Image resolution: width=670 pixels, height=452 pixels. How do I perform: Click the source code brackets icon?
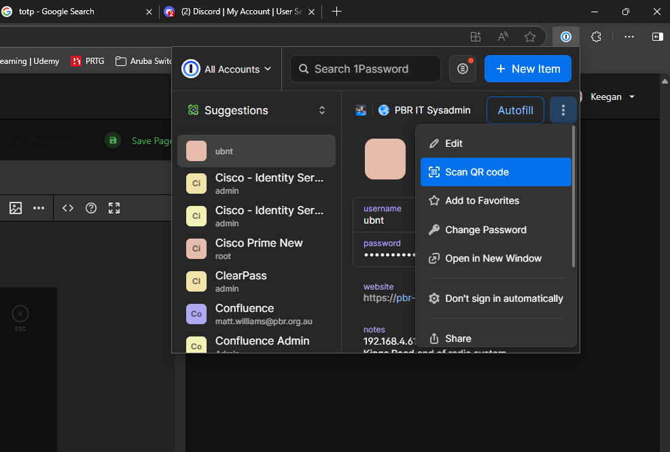pos(68,208)
